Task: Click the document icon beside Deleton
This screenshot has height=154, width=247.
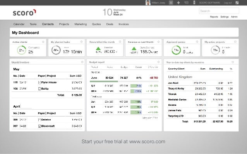Action: [x=39, y=120]
